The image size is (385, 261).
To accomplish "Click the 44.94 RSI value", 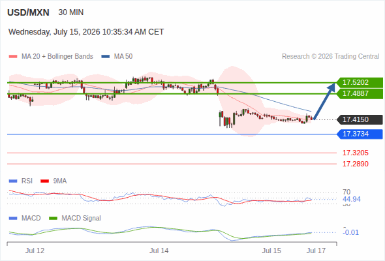I will [352, 199].
